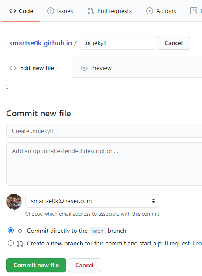Click the user avatar thumbnail
Viewport: 202px width, 276px height.
[14, 202]
